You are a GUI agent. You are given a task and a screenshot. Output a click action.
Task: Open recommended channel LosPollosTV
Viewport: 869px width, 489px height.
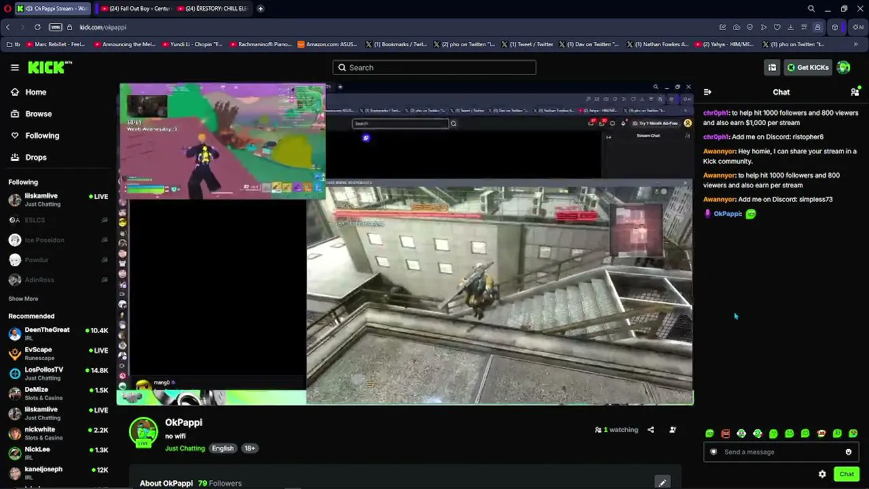point(59,373)
